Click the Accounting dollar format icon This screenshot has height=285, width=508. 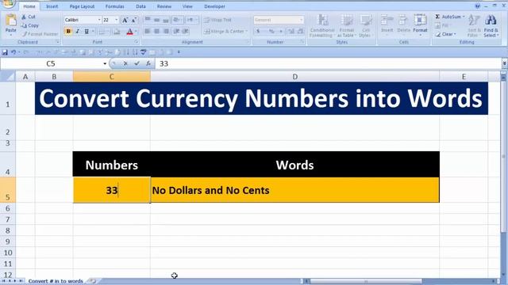[x=258, y=32]
